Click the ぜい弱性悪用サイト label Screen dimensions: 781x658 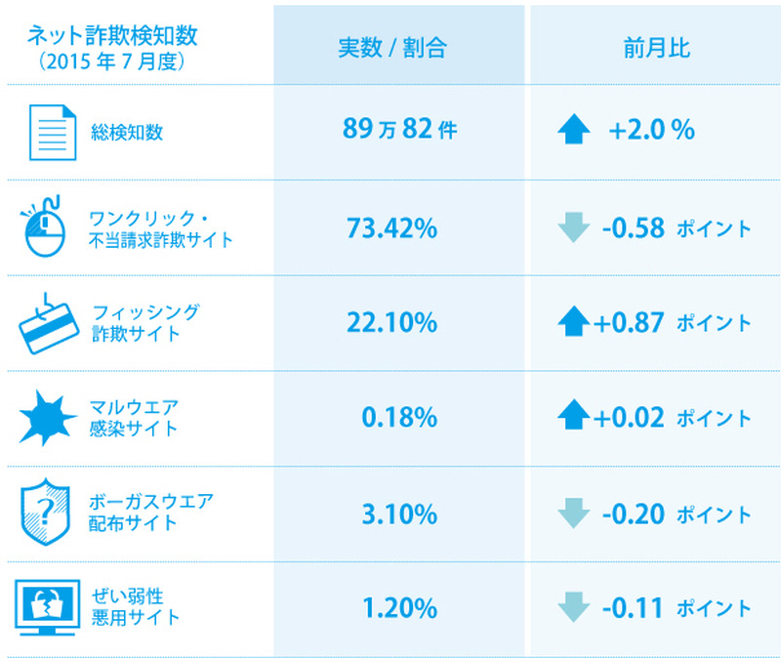pos(136,608)
